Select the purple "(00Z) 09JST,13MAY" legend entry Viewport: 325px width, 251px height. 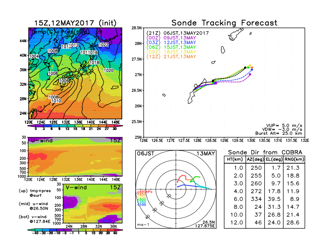click(x=171, y=38)
